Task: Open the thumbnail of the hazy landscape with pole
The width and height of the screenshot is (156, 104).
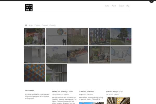Action: tap(56, 55)
